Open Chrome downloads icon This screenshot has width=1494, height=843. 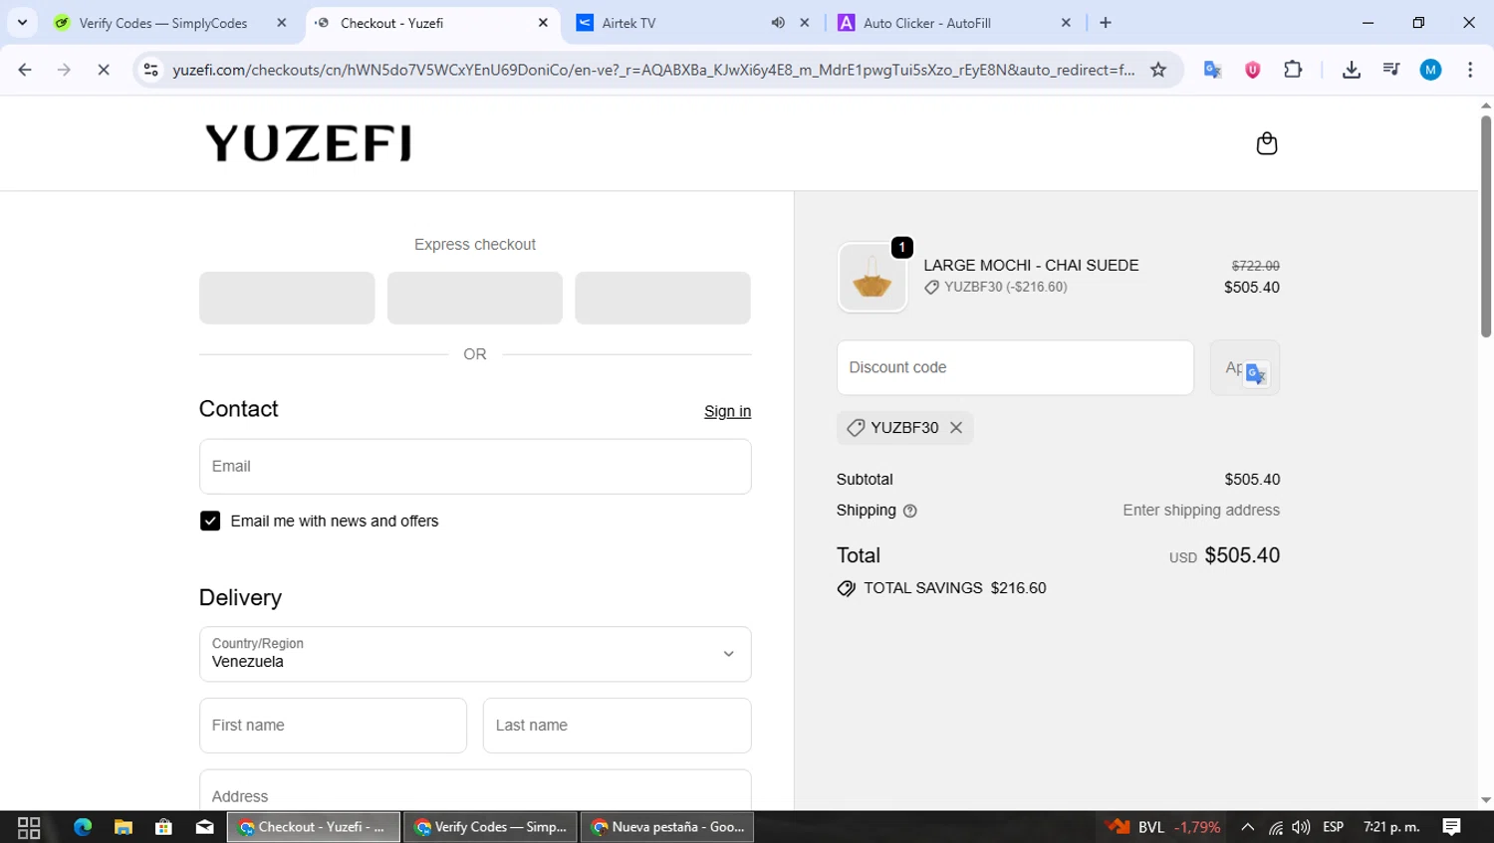[1351, 70]
